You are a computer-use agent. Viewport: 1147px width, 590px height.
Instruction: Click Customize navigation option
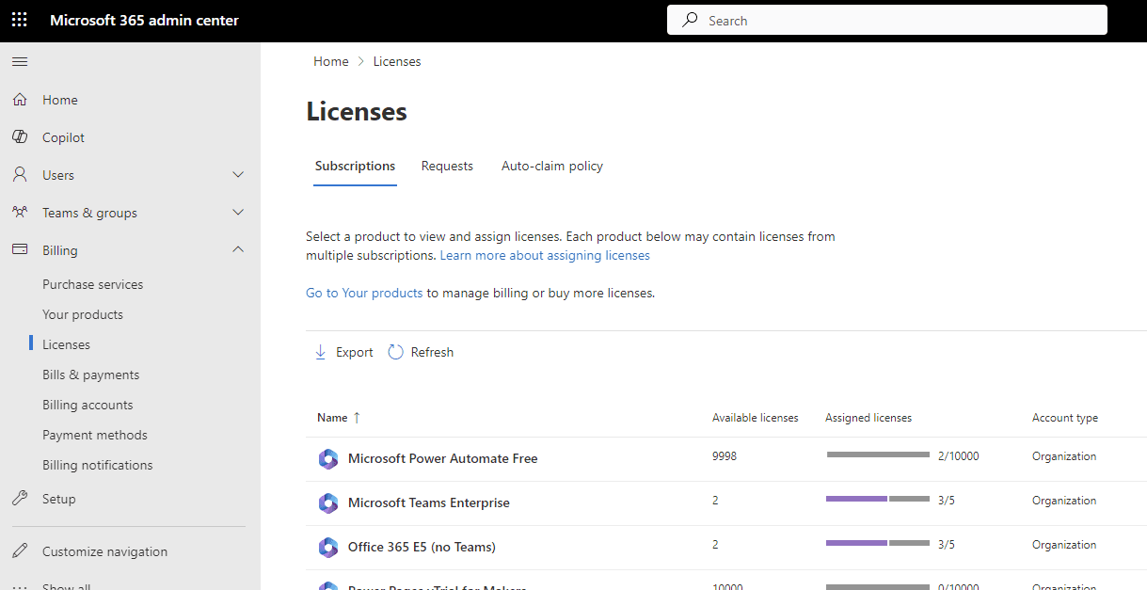[x=104, y=551]
